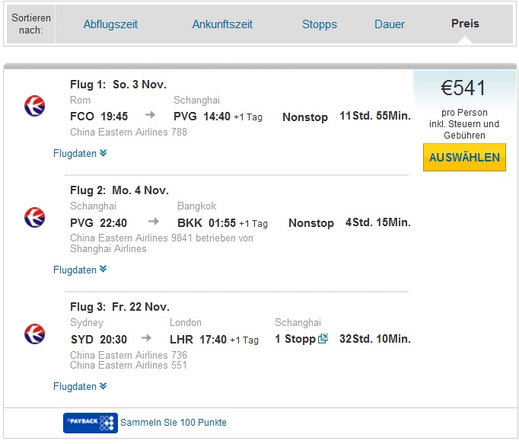519x444 pixels.
Task: Choose this flight with AUSWÄHLEN button
Action: [x=464, y=157]
